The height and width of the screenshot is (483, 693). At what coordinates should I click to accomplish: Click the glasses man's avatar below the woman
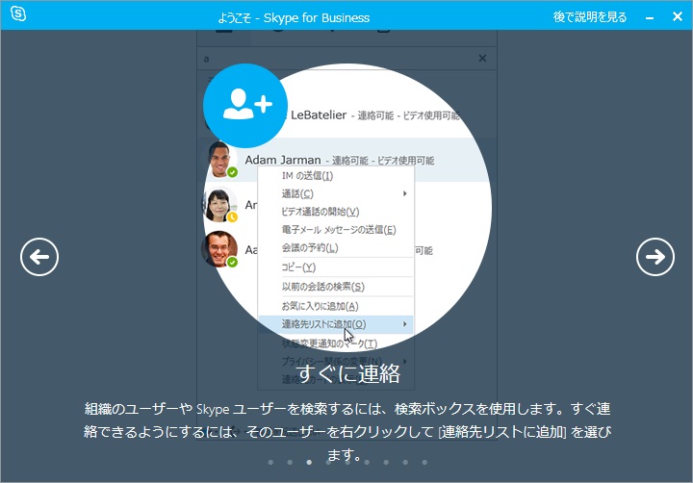click(219, 249)
